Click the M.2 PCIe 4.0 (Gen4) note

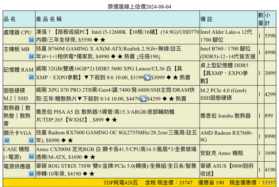(x=223, y=94)
